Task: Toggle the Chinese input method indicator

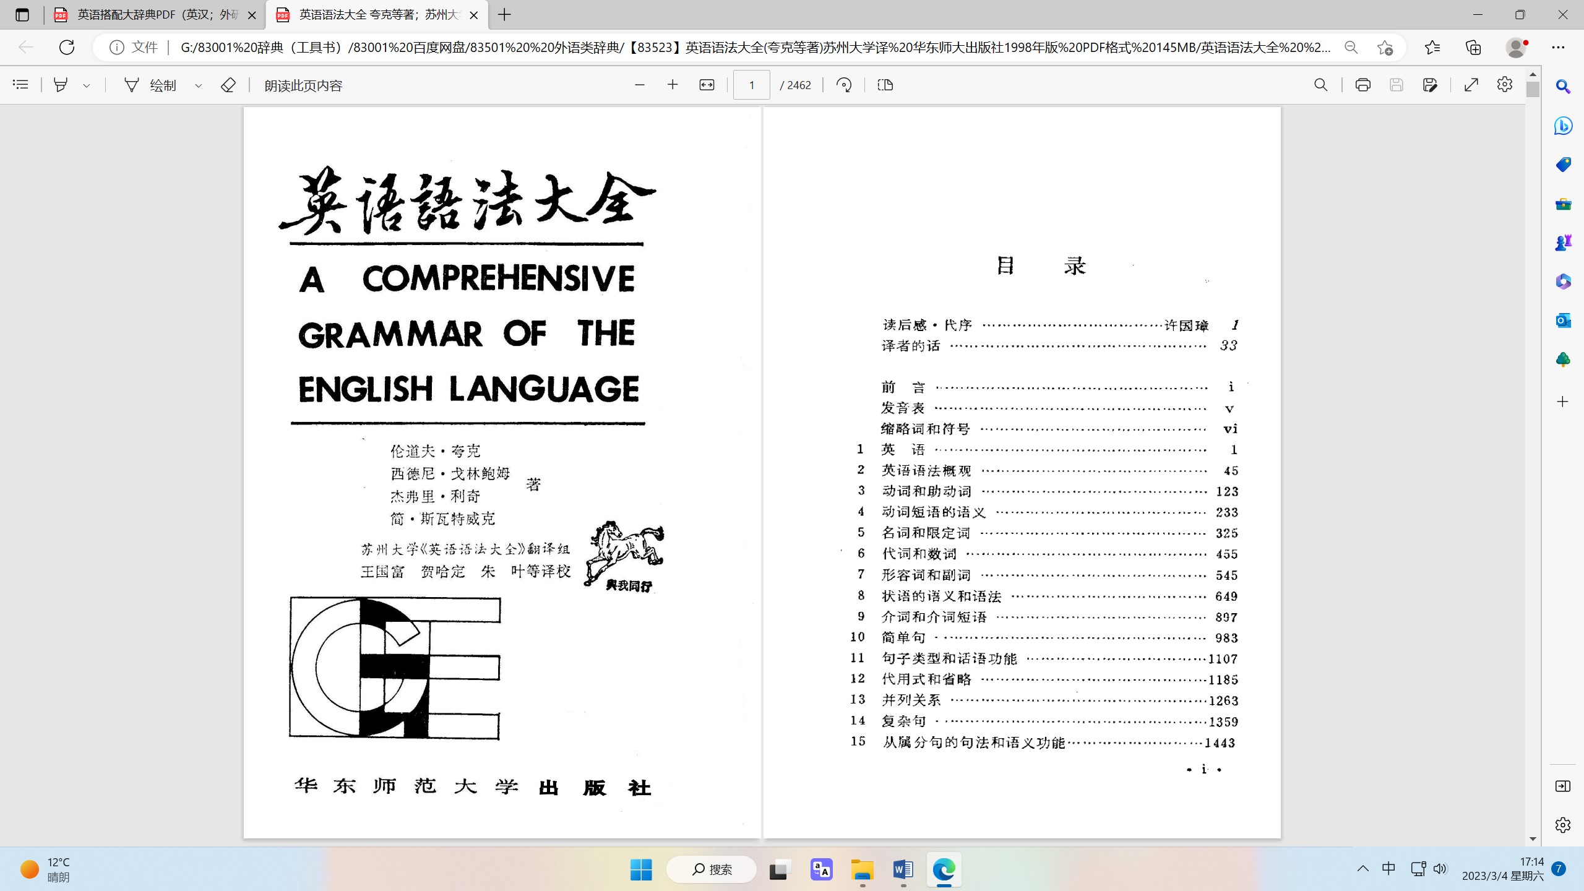Action: click(1388, 869)
